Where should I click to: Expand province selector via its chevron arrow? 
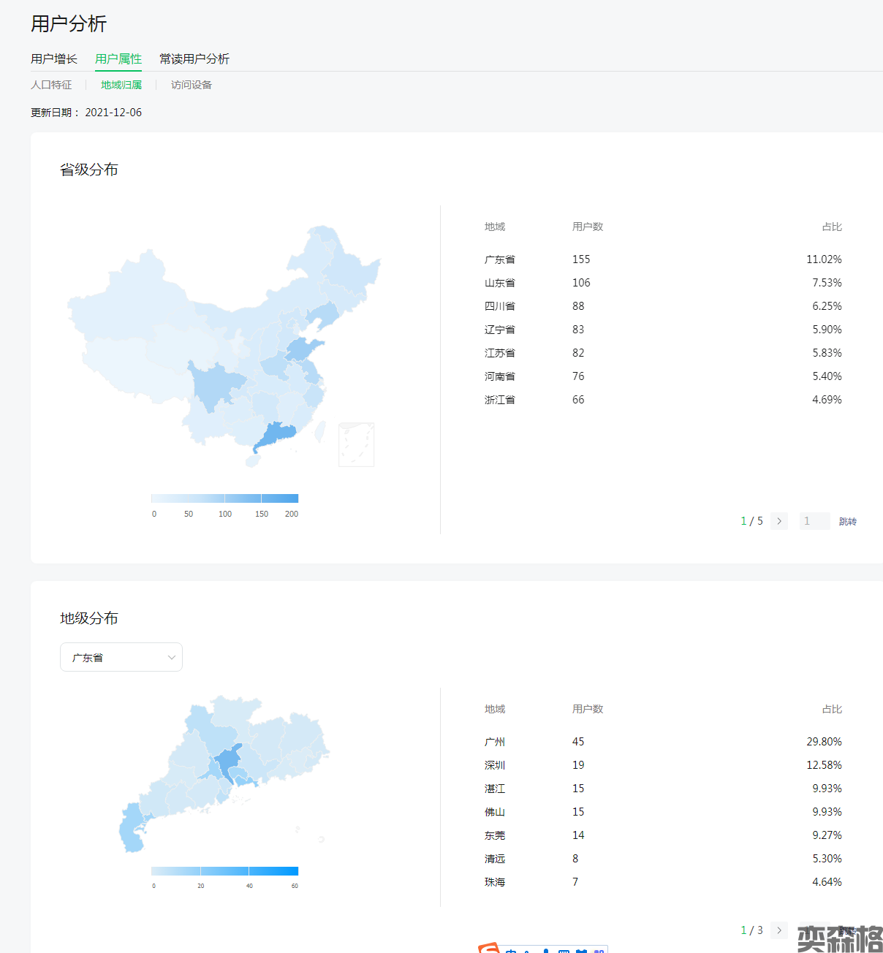pos(172,657)
